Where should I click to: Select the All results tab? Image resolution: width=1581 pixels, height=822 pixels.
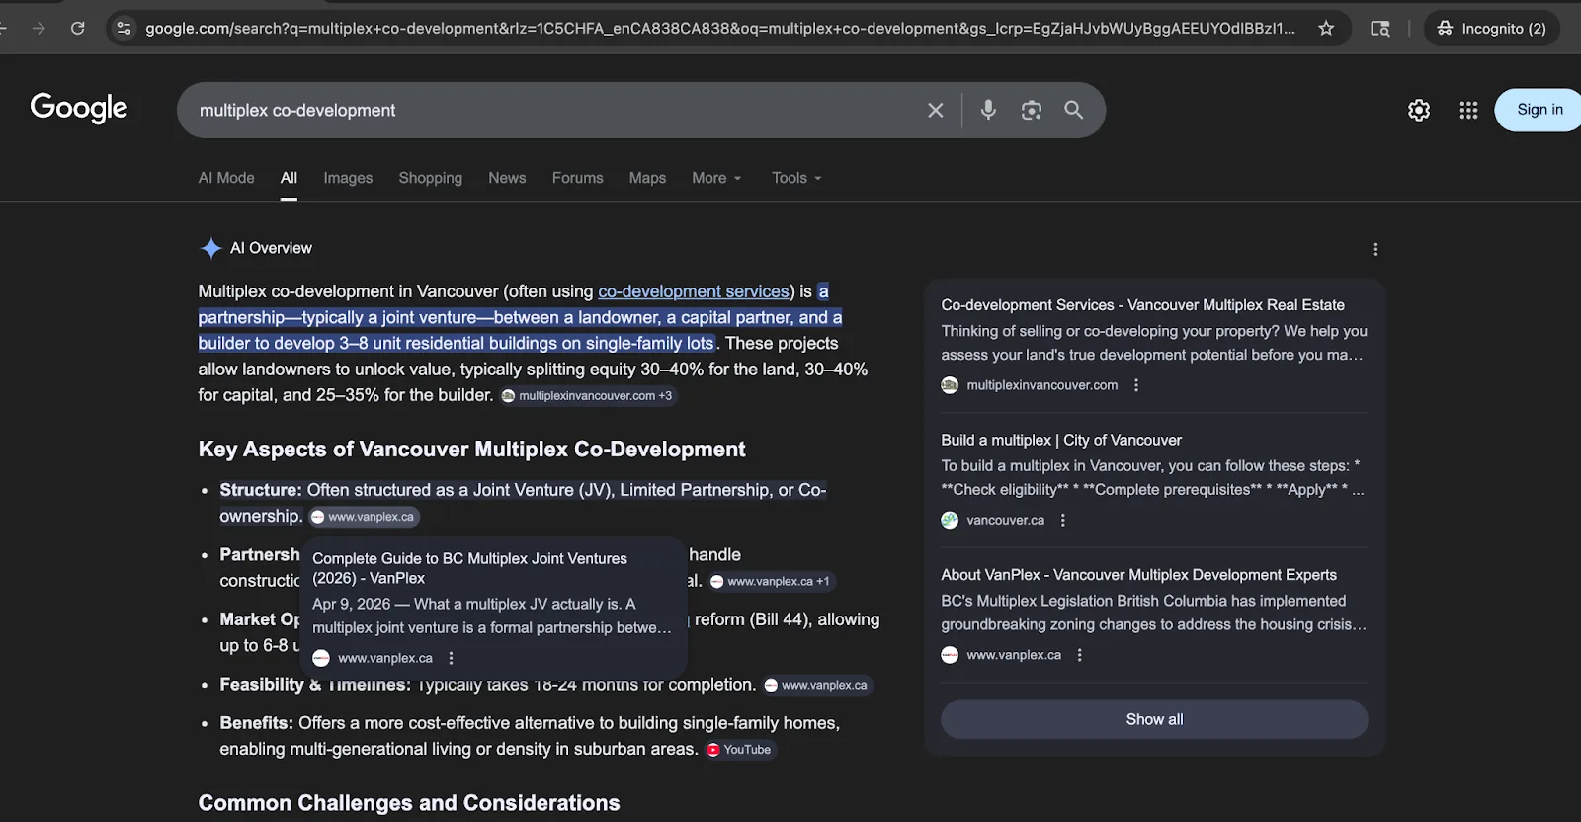point(289,178)
